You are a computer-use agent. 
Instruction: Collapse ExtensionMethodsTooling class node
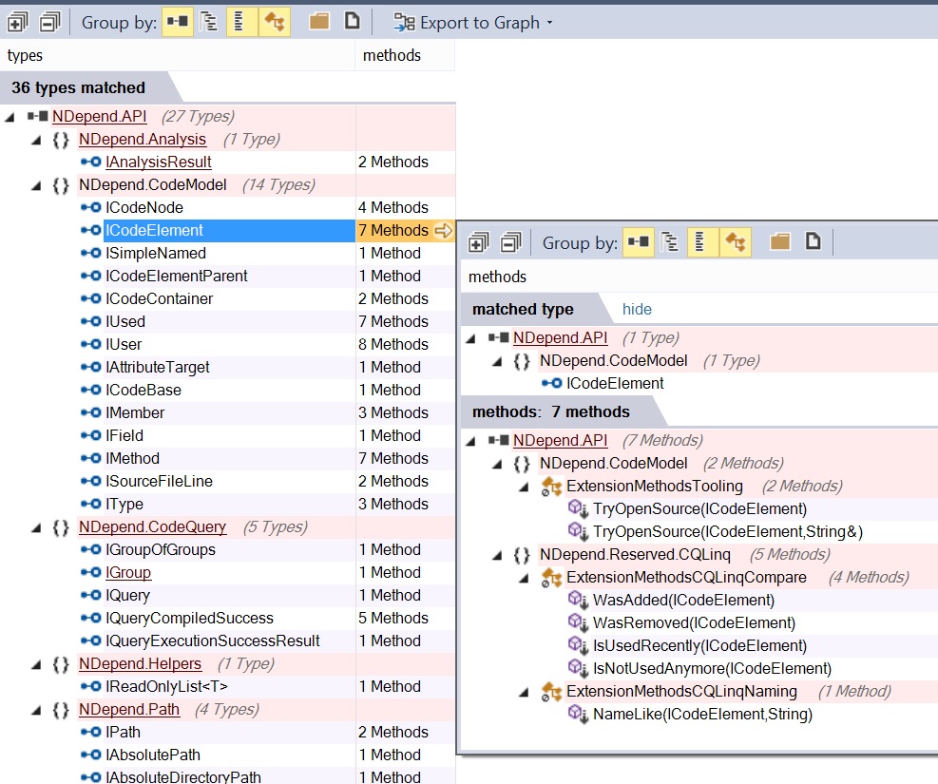click(x=524, y=487)
